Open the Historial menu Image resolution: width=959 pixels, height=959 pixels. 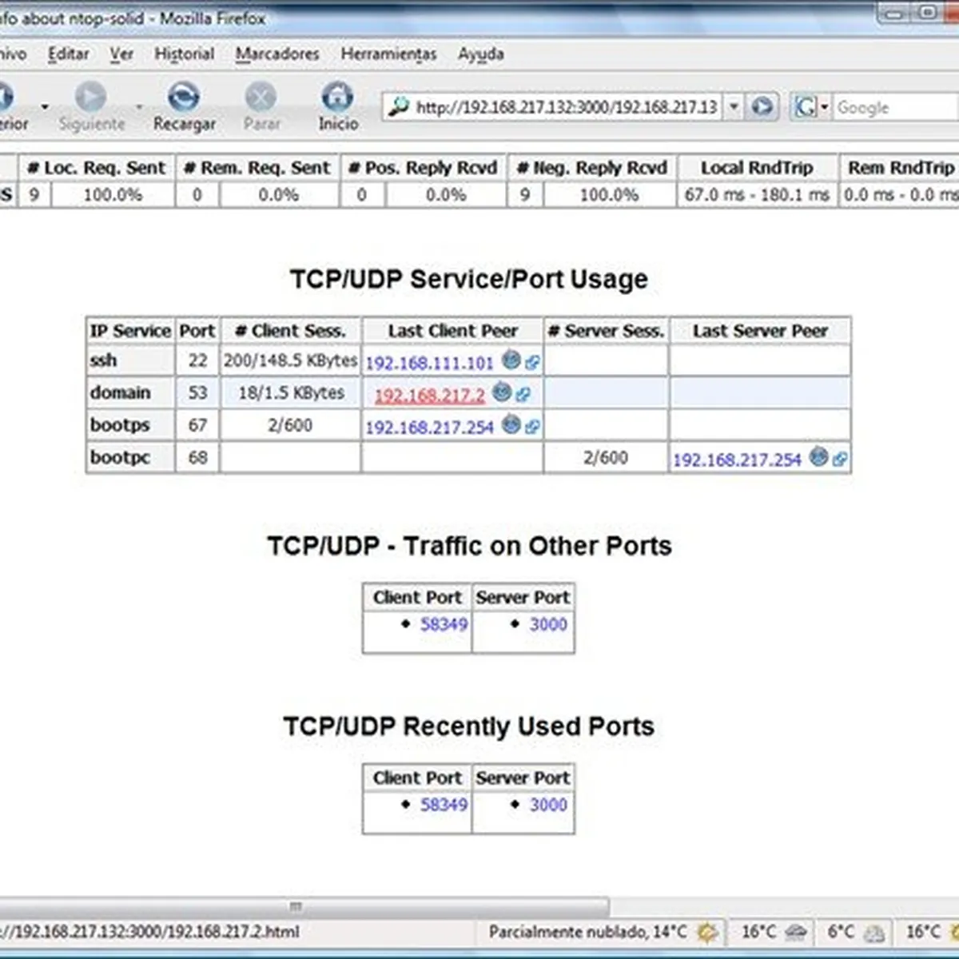click(x=184, y=54)
